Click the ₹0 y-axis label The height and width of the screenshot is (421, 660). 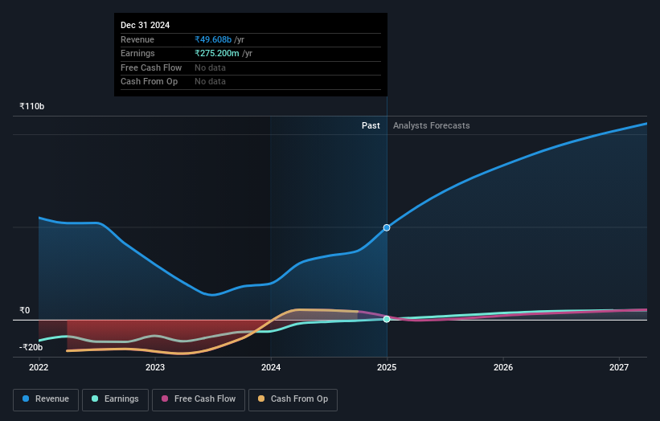[24, 310]
